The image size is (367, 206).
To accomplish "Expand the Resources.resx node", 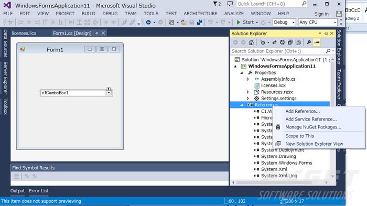I will [248, 92].
